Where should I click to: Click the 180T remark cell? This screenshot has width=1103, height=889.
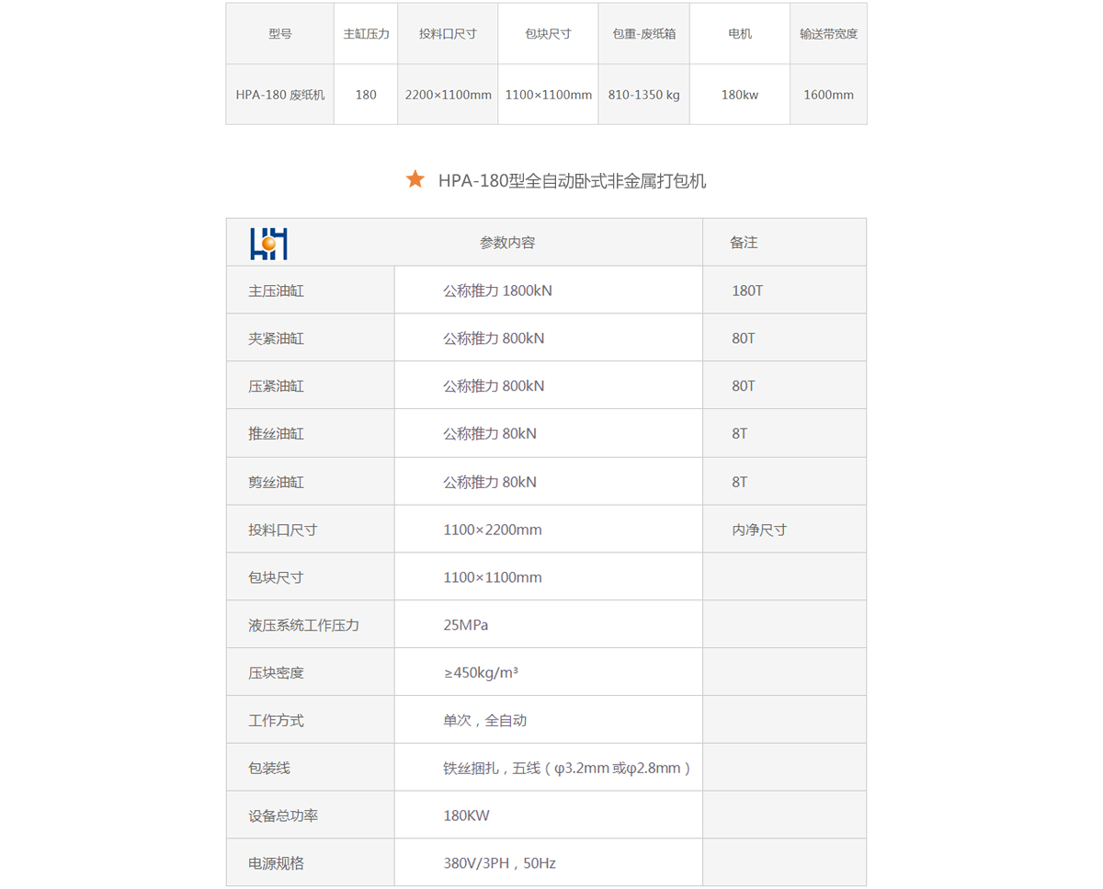747,291
